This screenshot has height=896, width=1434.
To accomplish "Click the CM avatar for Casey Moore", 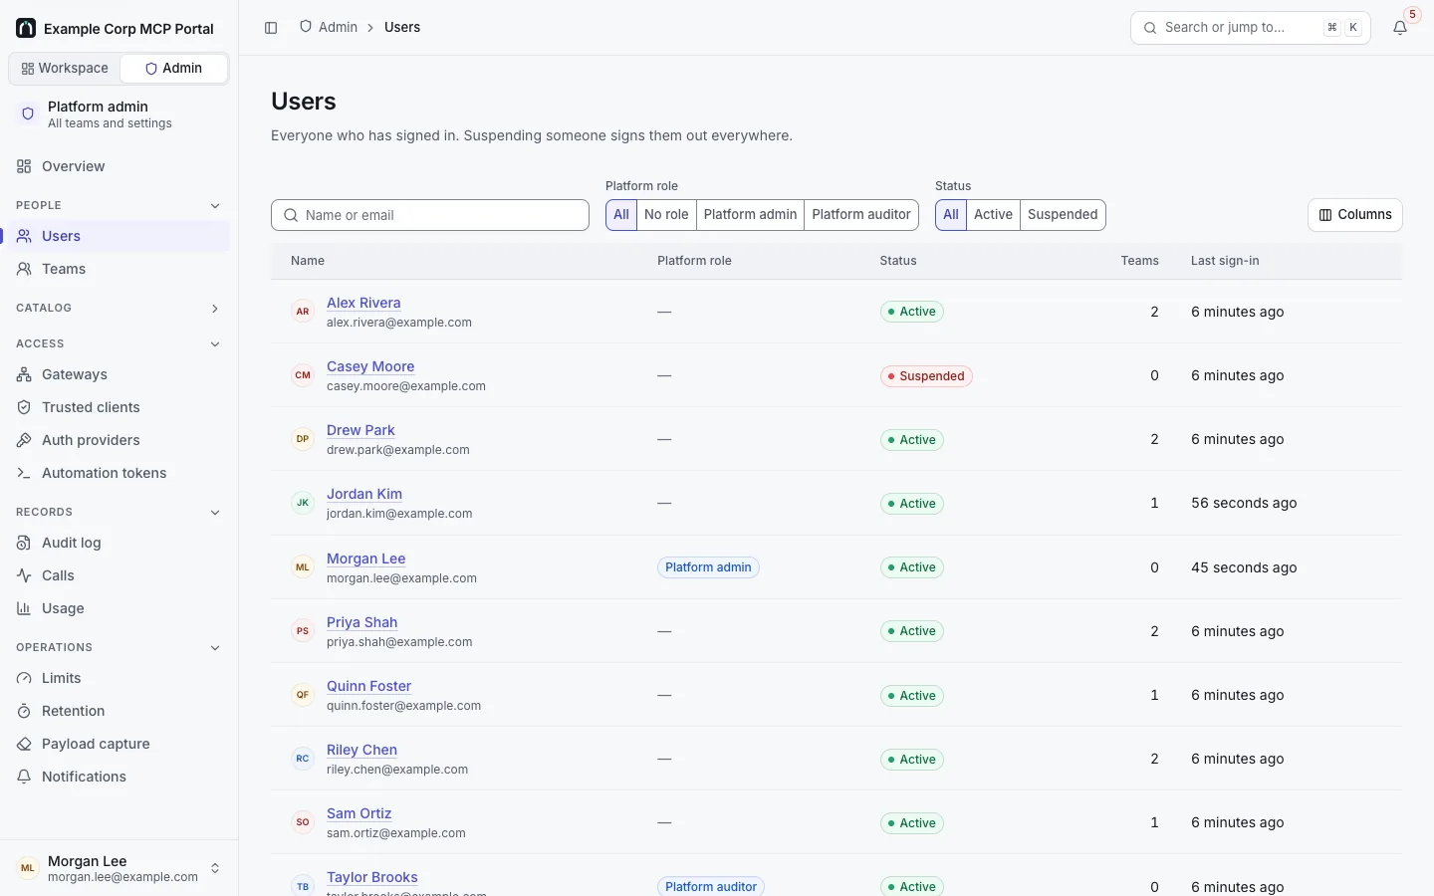I will tap(303, 375).
